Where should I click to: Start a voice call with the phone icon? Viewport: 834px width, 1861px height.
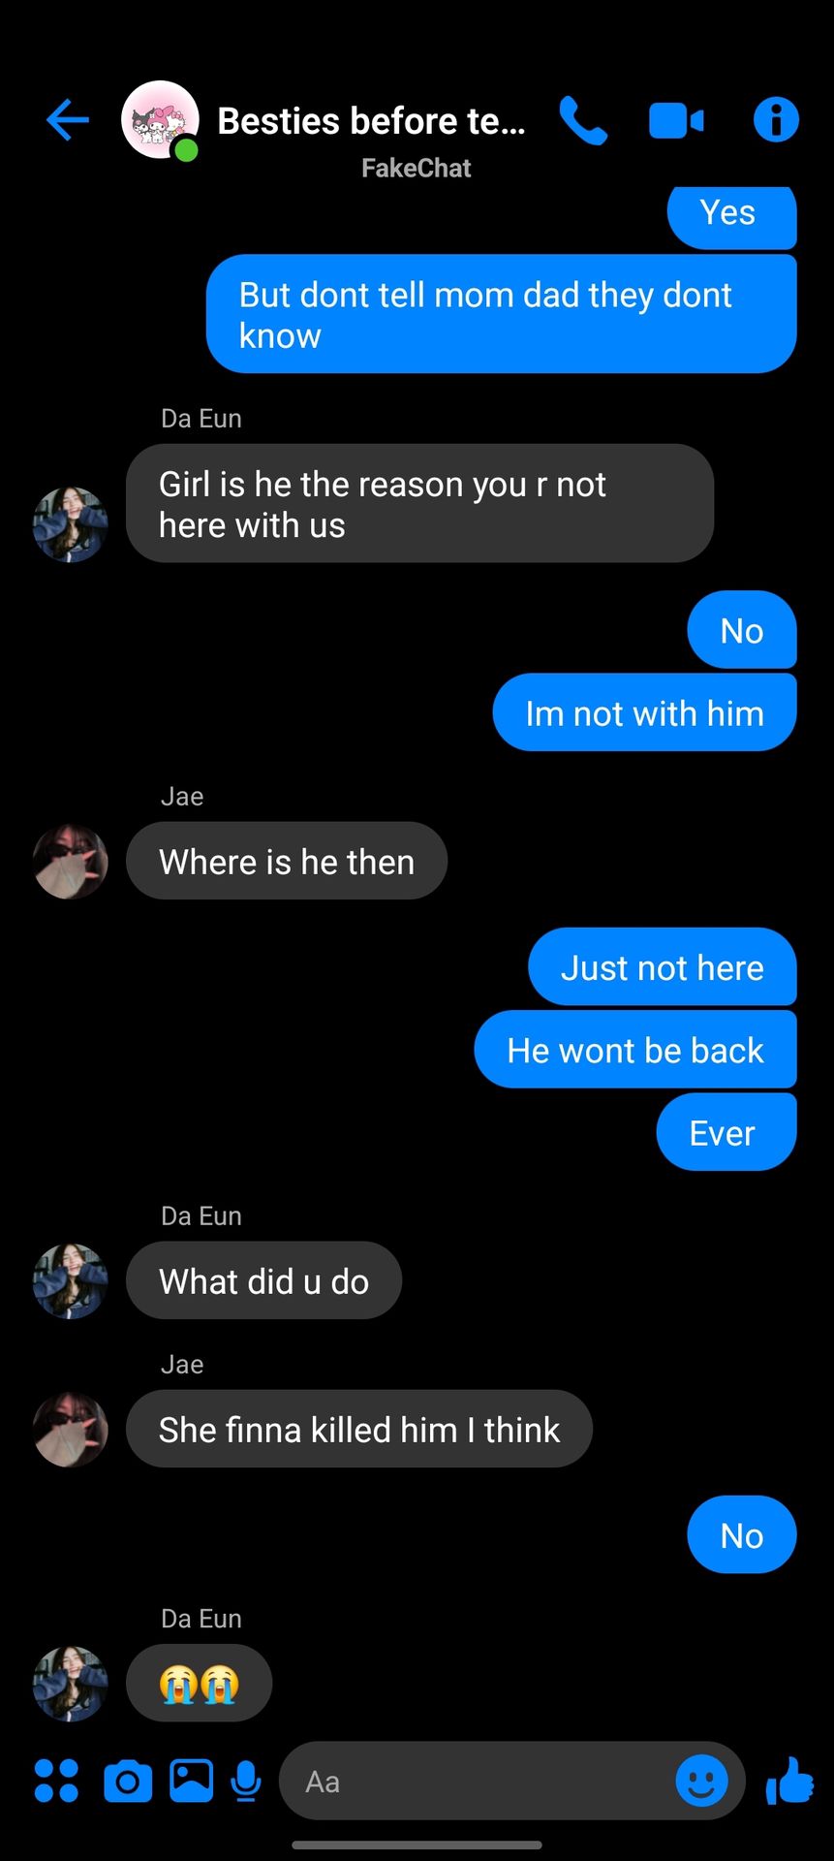click(583, 120)
